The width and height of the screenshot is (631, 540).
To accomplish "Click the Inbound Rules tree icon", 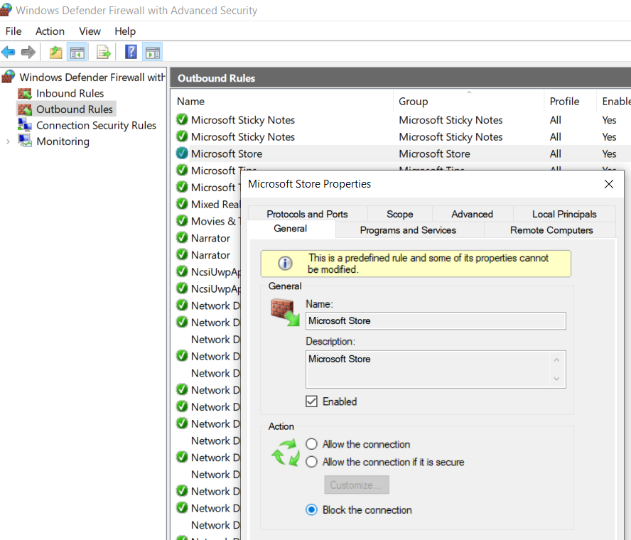I will click(25, 93).
